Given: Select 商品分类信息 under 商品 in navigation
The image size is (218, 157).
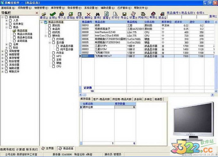Looking at the screenshot, I should 25,34.
